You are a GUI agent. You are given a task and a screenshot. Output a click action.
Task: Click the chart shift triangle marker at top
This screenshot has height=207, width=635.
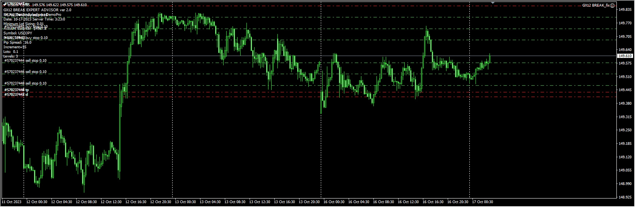(493, 3)
